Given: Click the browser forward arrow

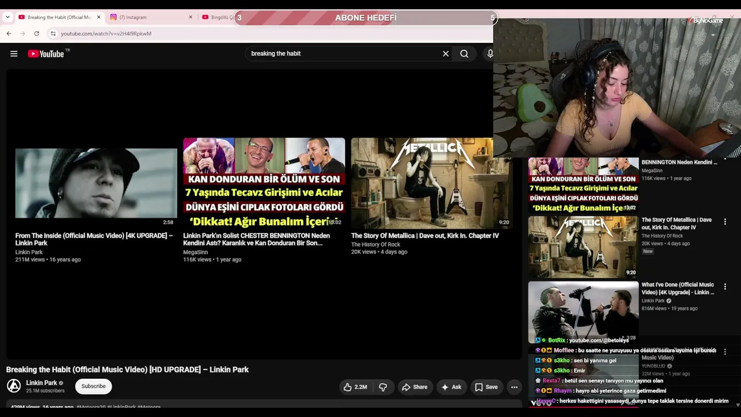Looking at the screenshot, I should 23,34.
